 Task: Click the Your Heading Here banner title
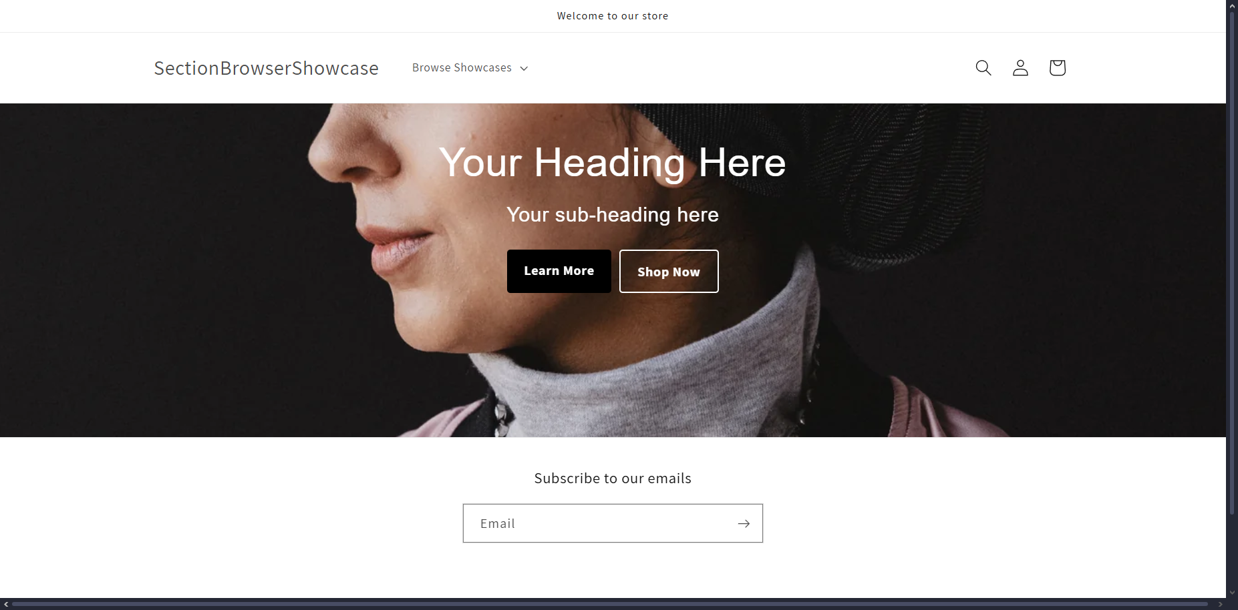tap(613, 162)
